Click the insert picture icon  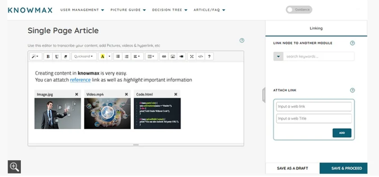pos(173,57)
